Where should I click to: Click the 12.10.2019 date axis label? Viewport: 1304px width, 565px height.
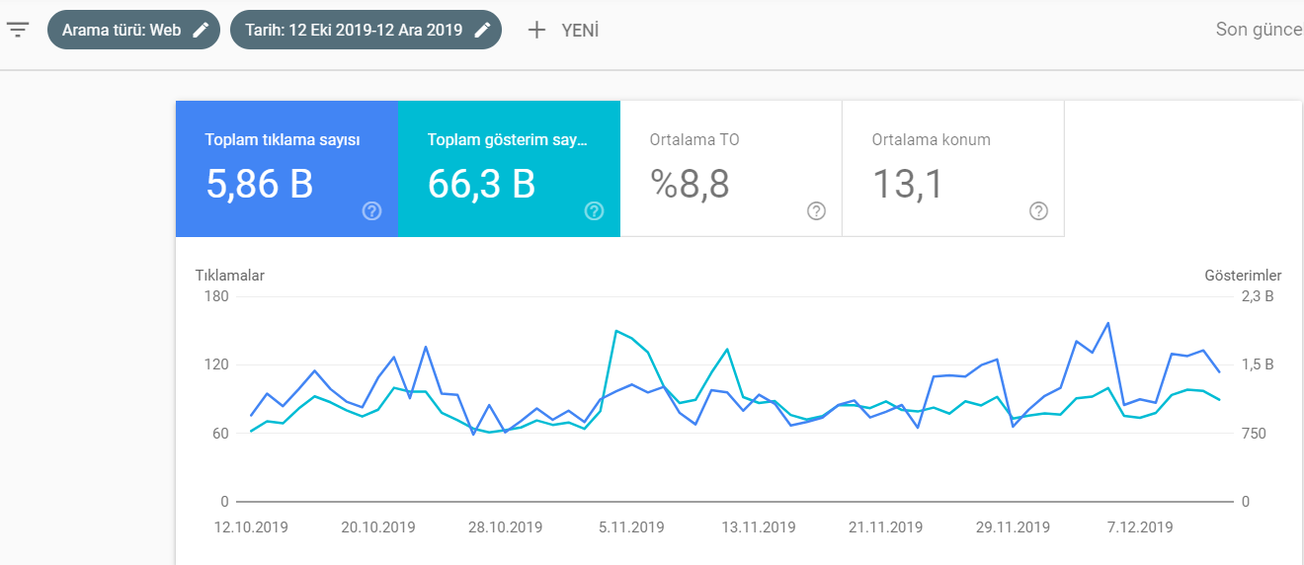[251, 527]
